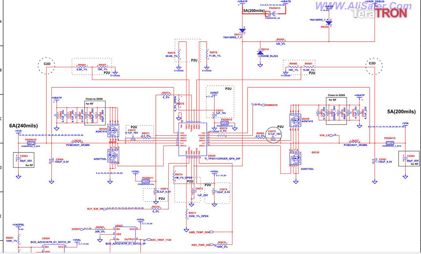Screen dimensions: 421x254
Task: Click the +VADPBL rail label
Action: (x=18, y=225)
